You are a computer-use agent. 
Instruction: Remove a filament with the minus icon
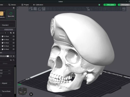[8, 33]
